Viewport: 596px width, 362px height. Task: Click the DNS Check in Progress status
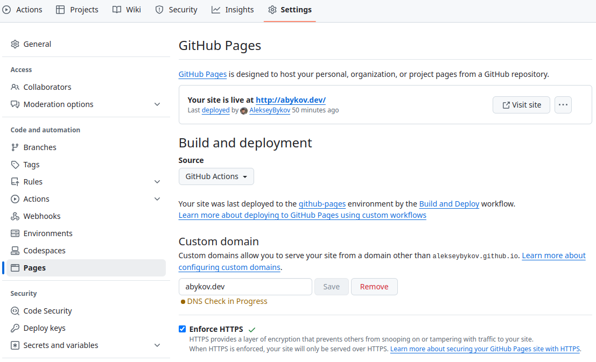click(x=224, y=301)
